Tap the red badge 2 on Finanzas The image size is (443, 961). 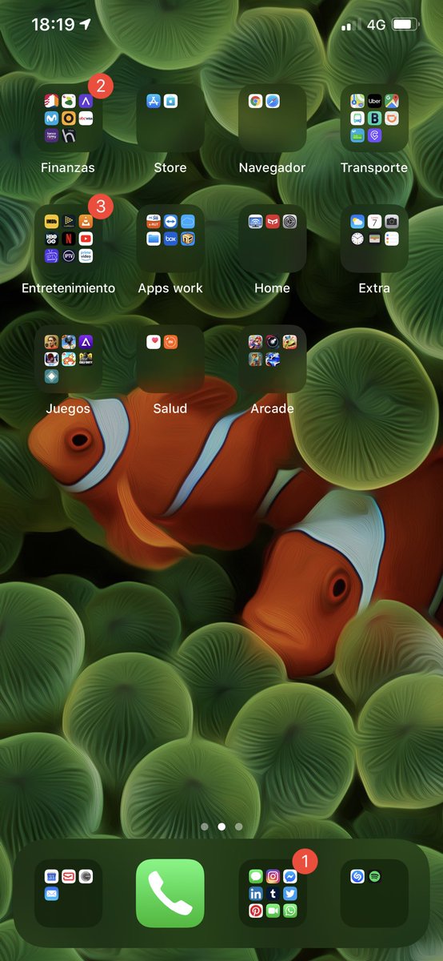click(100, 86)
